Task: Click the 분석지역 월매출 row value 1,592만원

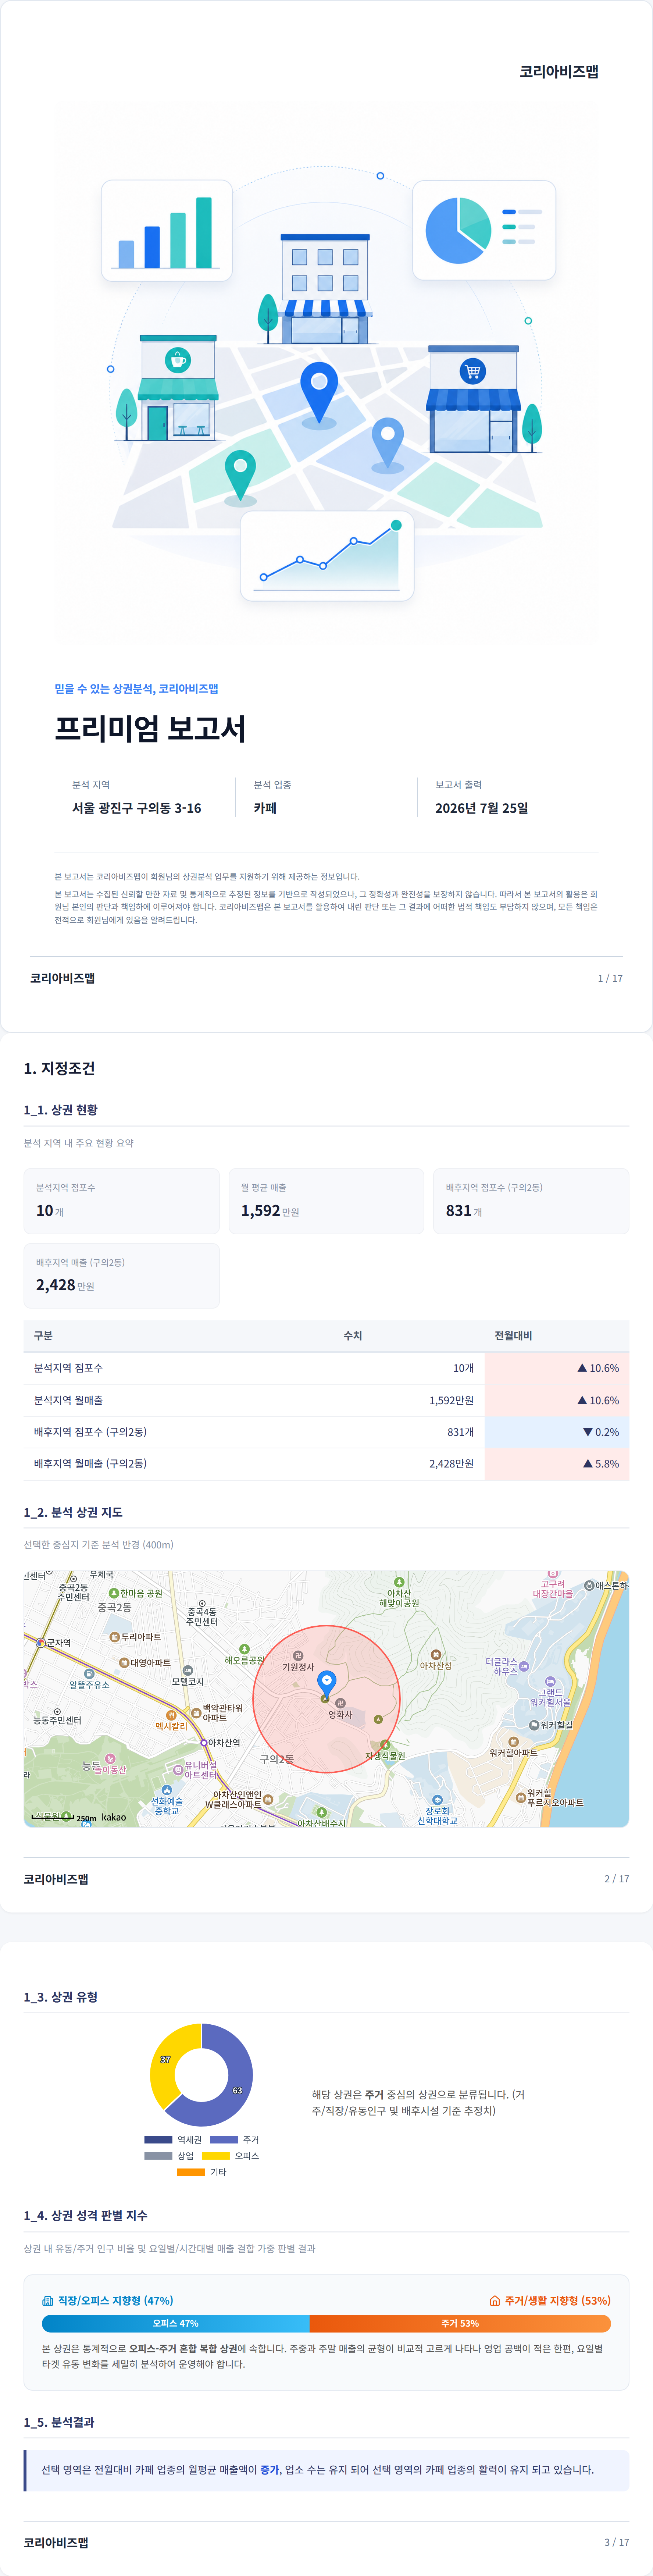Action: pos(451,1400)
